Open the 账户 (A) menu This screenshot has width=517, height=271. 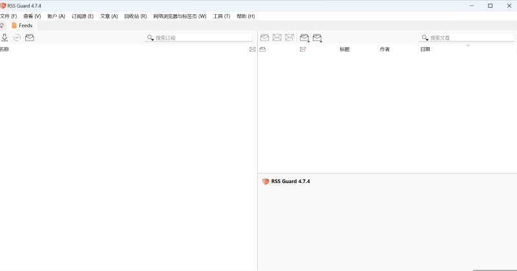click(x=56, y=16)
